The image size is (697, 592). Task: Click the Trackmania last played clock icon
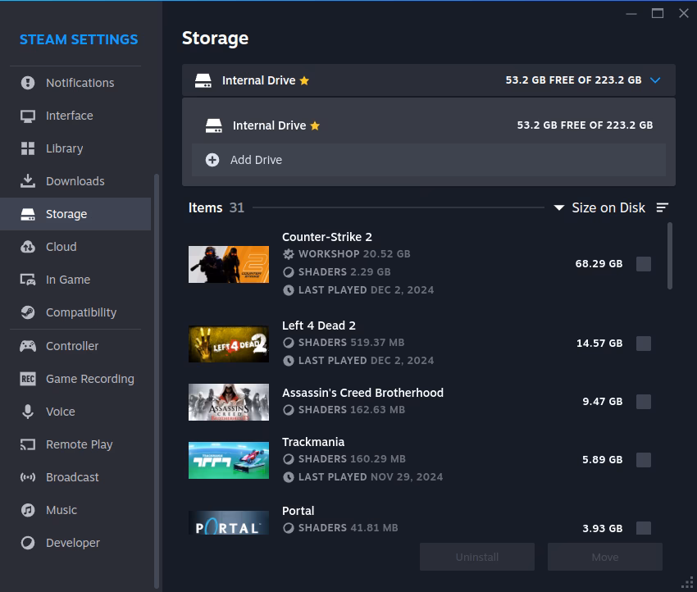tap(289, 477)
